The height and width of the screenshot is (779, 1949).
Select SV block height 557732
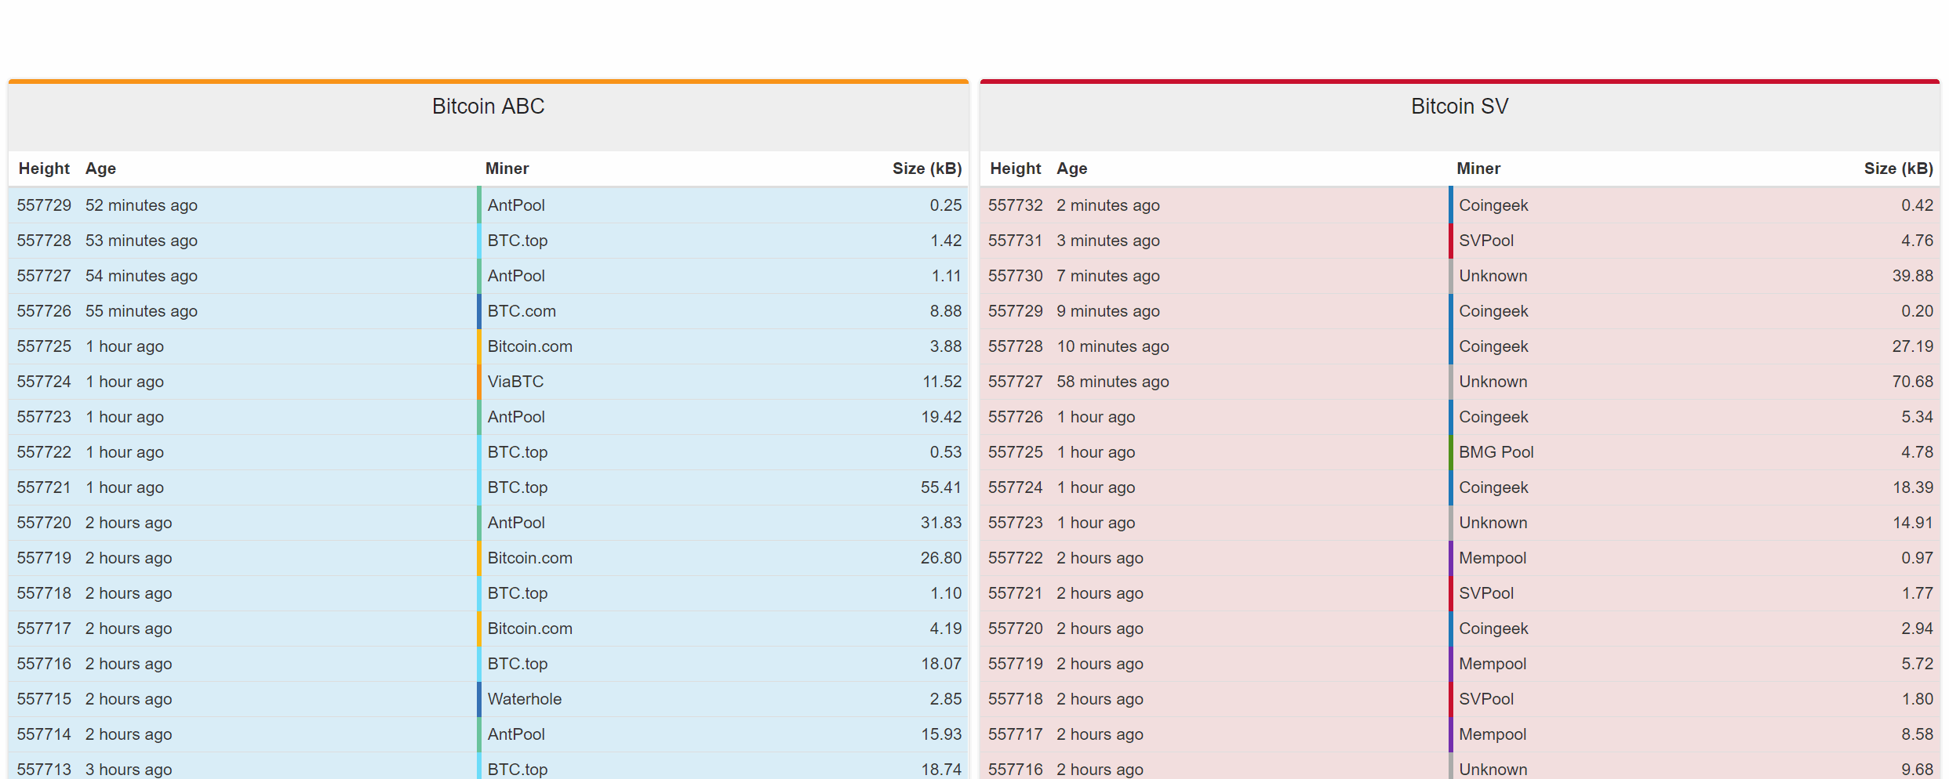(x=1015, y=205)
